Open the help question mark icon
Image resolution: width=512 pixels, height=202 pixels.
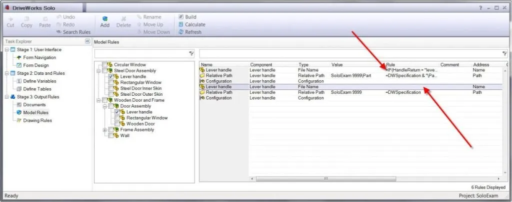[x=480, y=8]
